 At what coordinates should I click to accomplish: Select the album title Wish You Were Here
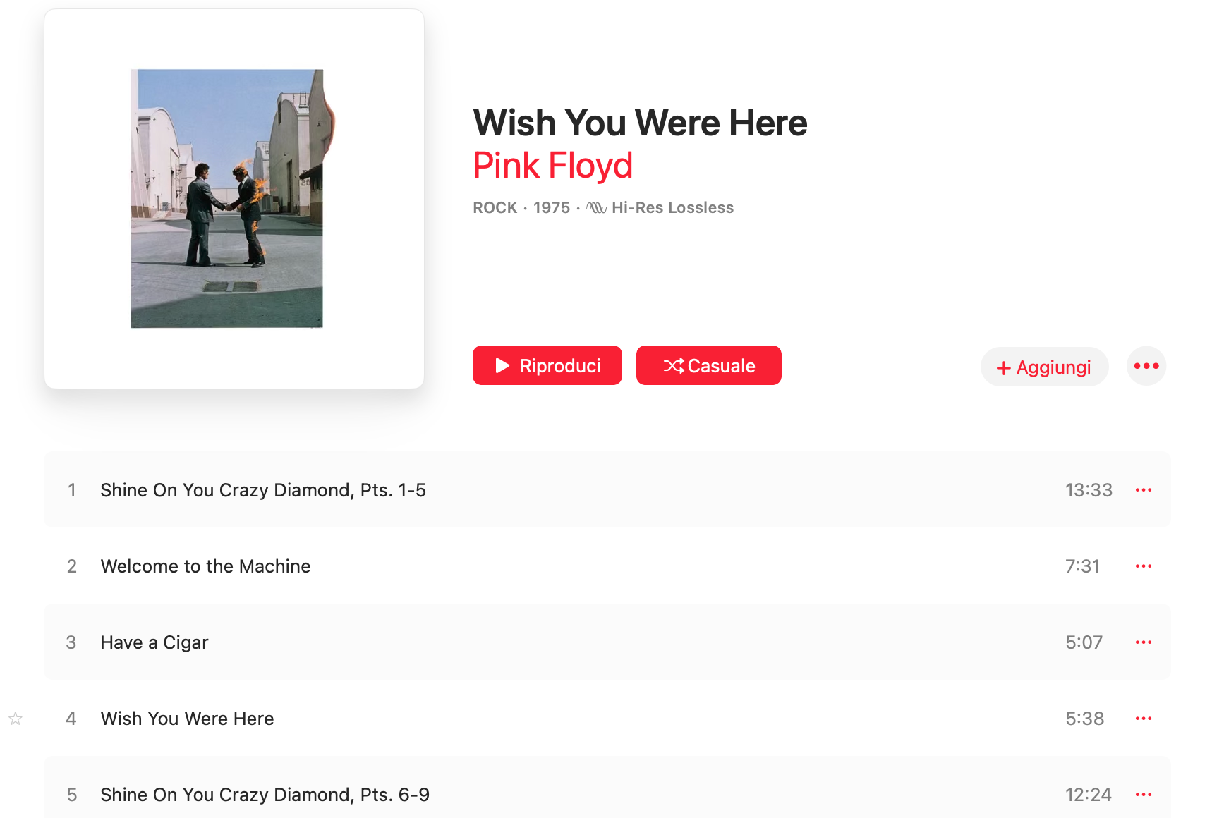(640, 122)
